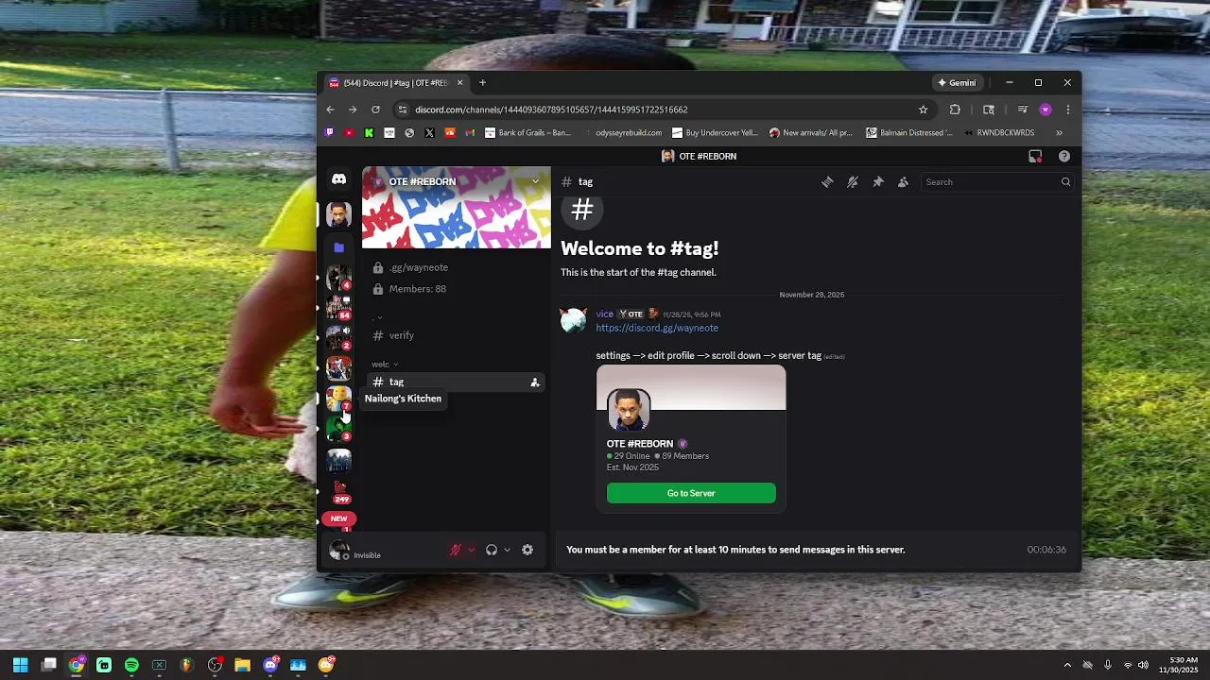Open RWNDBCKWRDS bookmark
The image size is (1210, 680).
coord(998,133)
